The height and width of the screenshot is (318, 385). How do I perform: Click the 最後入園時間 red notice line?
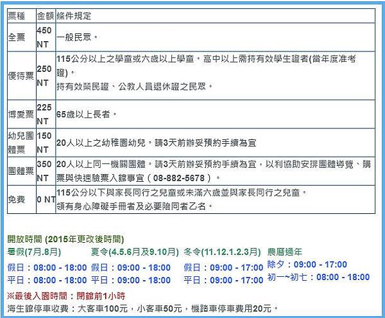point(66,296)
